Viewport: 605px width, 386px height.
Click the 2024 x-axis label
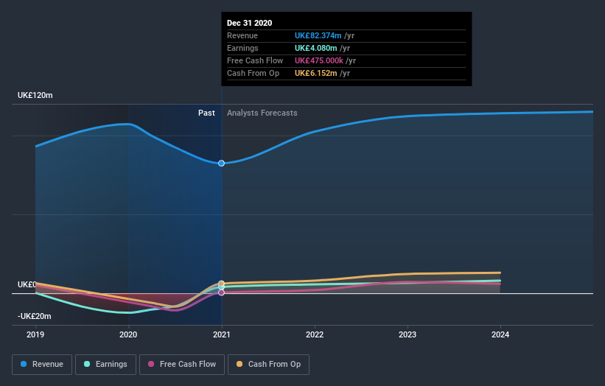pos(500,334)
